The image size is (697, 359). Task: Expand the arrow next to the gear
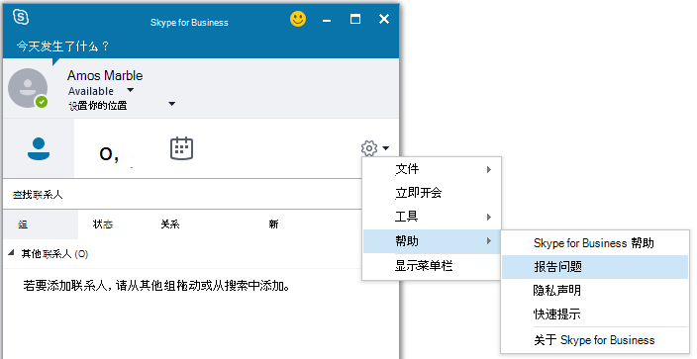(x=385, y=148)
